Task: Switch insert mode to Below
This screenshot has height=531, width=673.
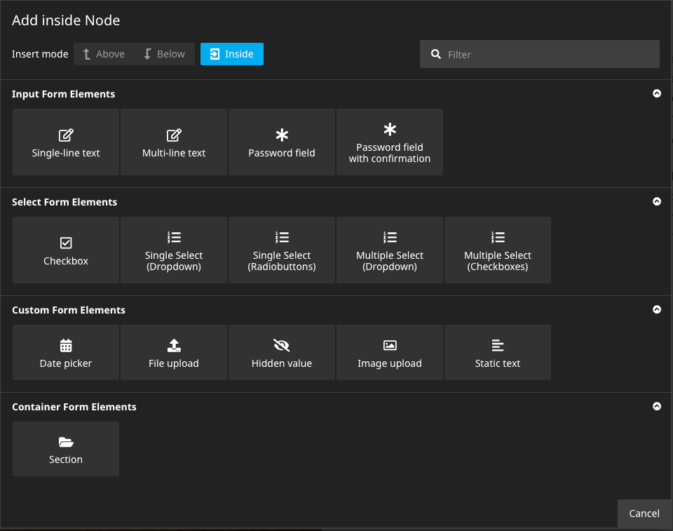Action: pyautogui.click(x=164, y=53)
